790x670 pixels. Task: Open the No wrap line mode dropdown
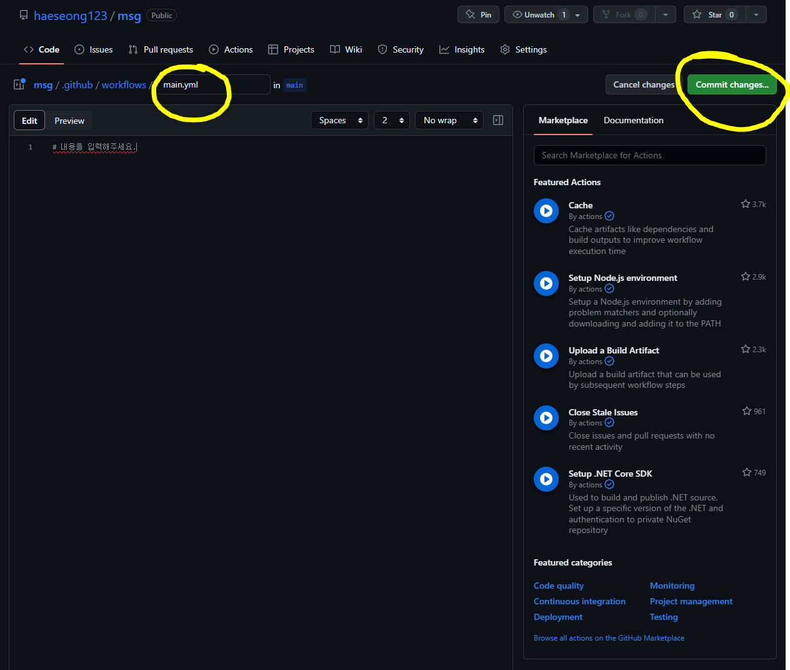[x=449, y=120]
